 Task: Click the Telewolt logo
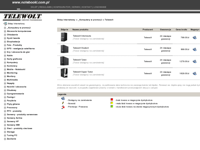(x=22, y=17)
